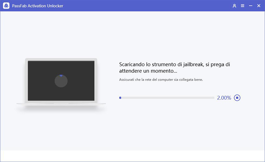Click the 2.00% progress percentage
The image size is (265, 162).
coord(224,98)
